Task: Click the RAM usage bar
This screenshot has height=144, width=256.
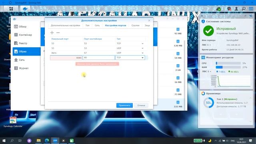Action: (228, 67)
